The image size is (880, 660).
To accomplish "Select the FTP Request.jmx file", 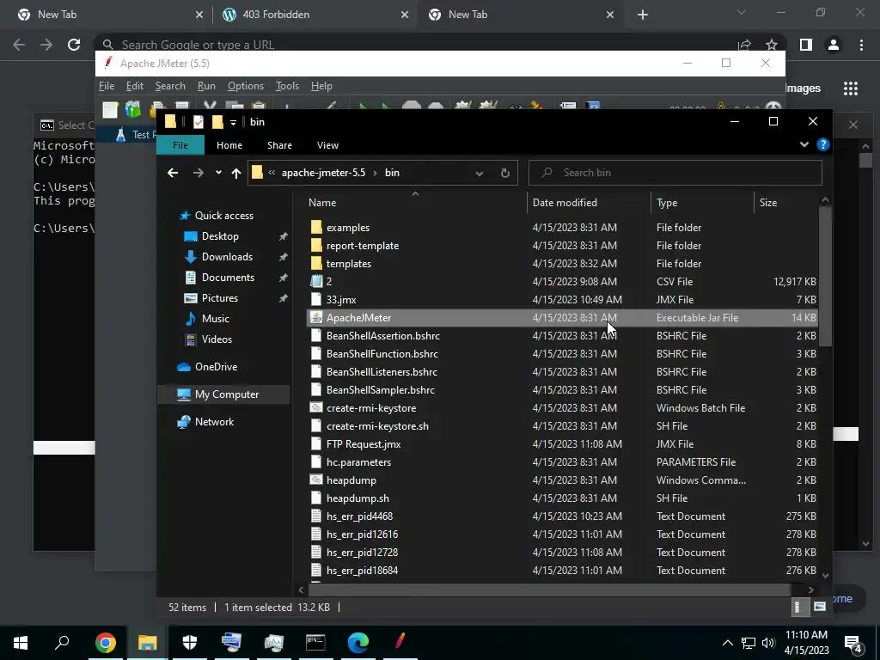I will (x=562, y=444).
